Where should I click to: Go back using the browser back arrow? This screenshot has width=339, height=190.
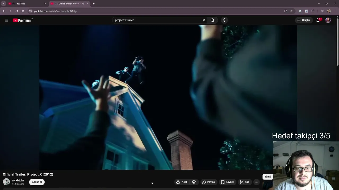(4, 11)
